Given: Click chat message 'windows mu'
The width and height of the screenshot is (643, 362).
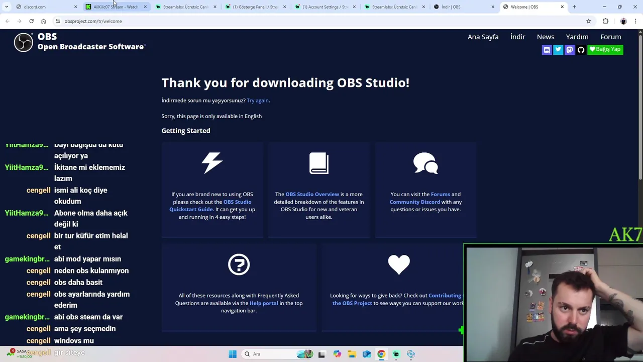Looking at the screenshot, I should [74, 341].
